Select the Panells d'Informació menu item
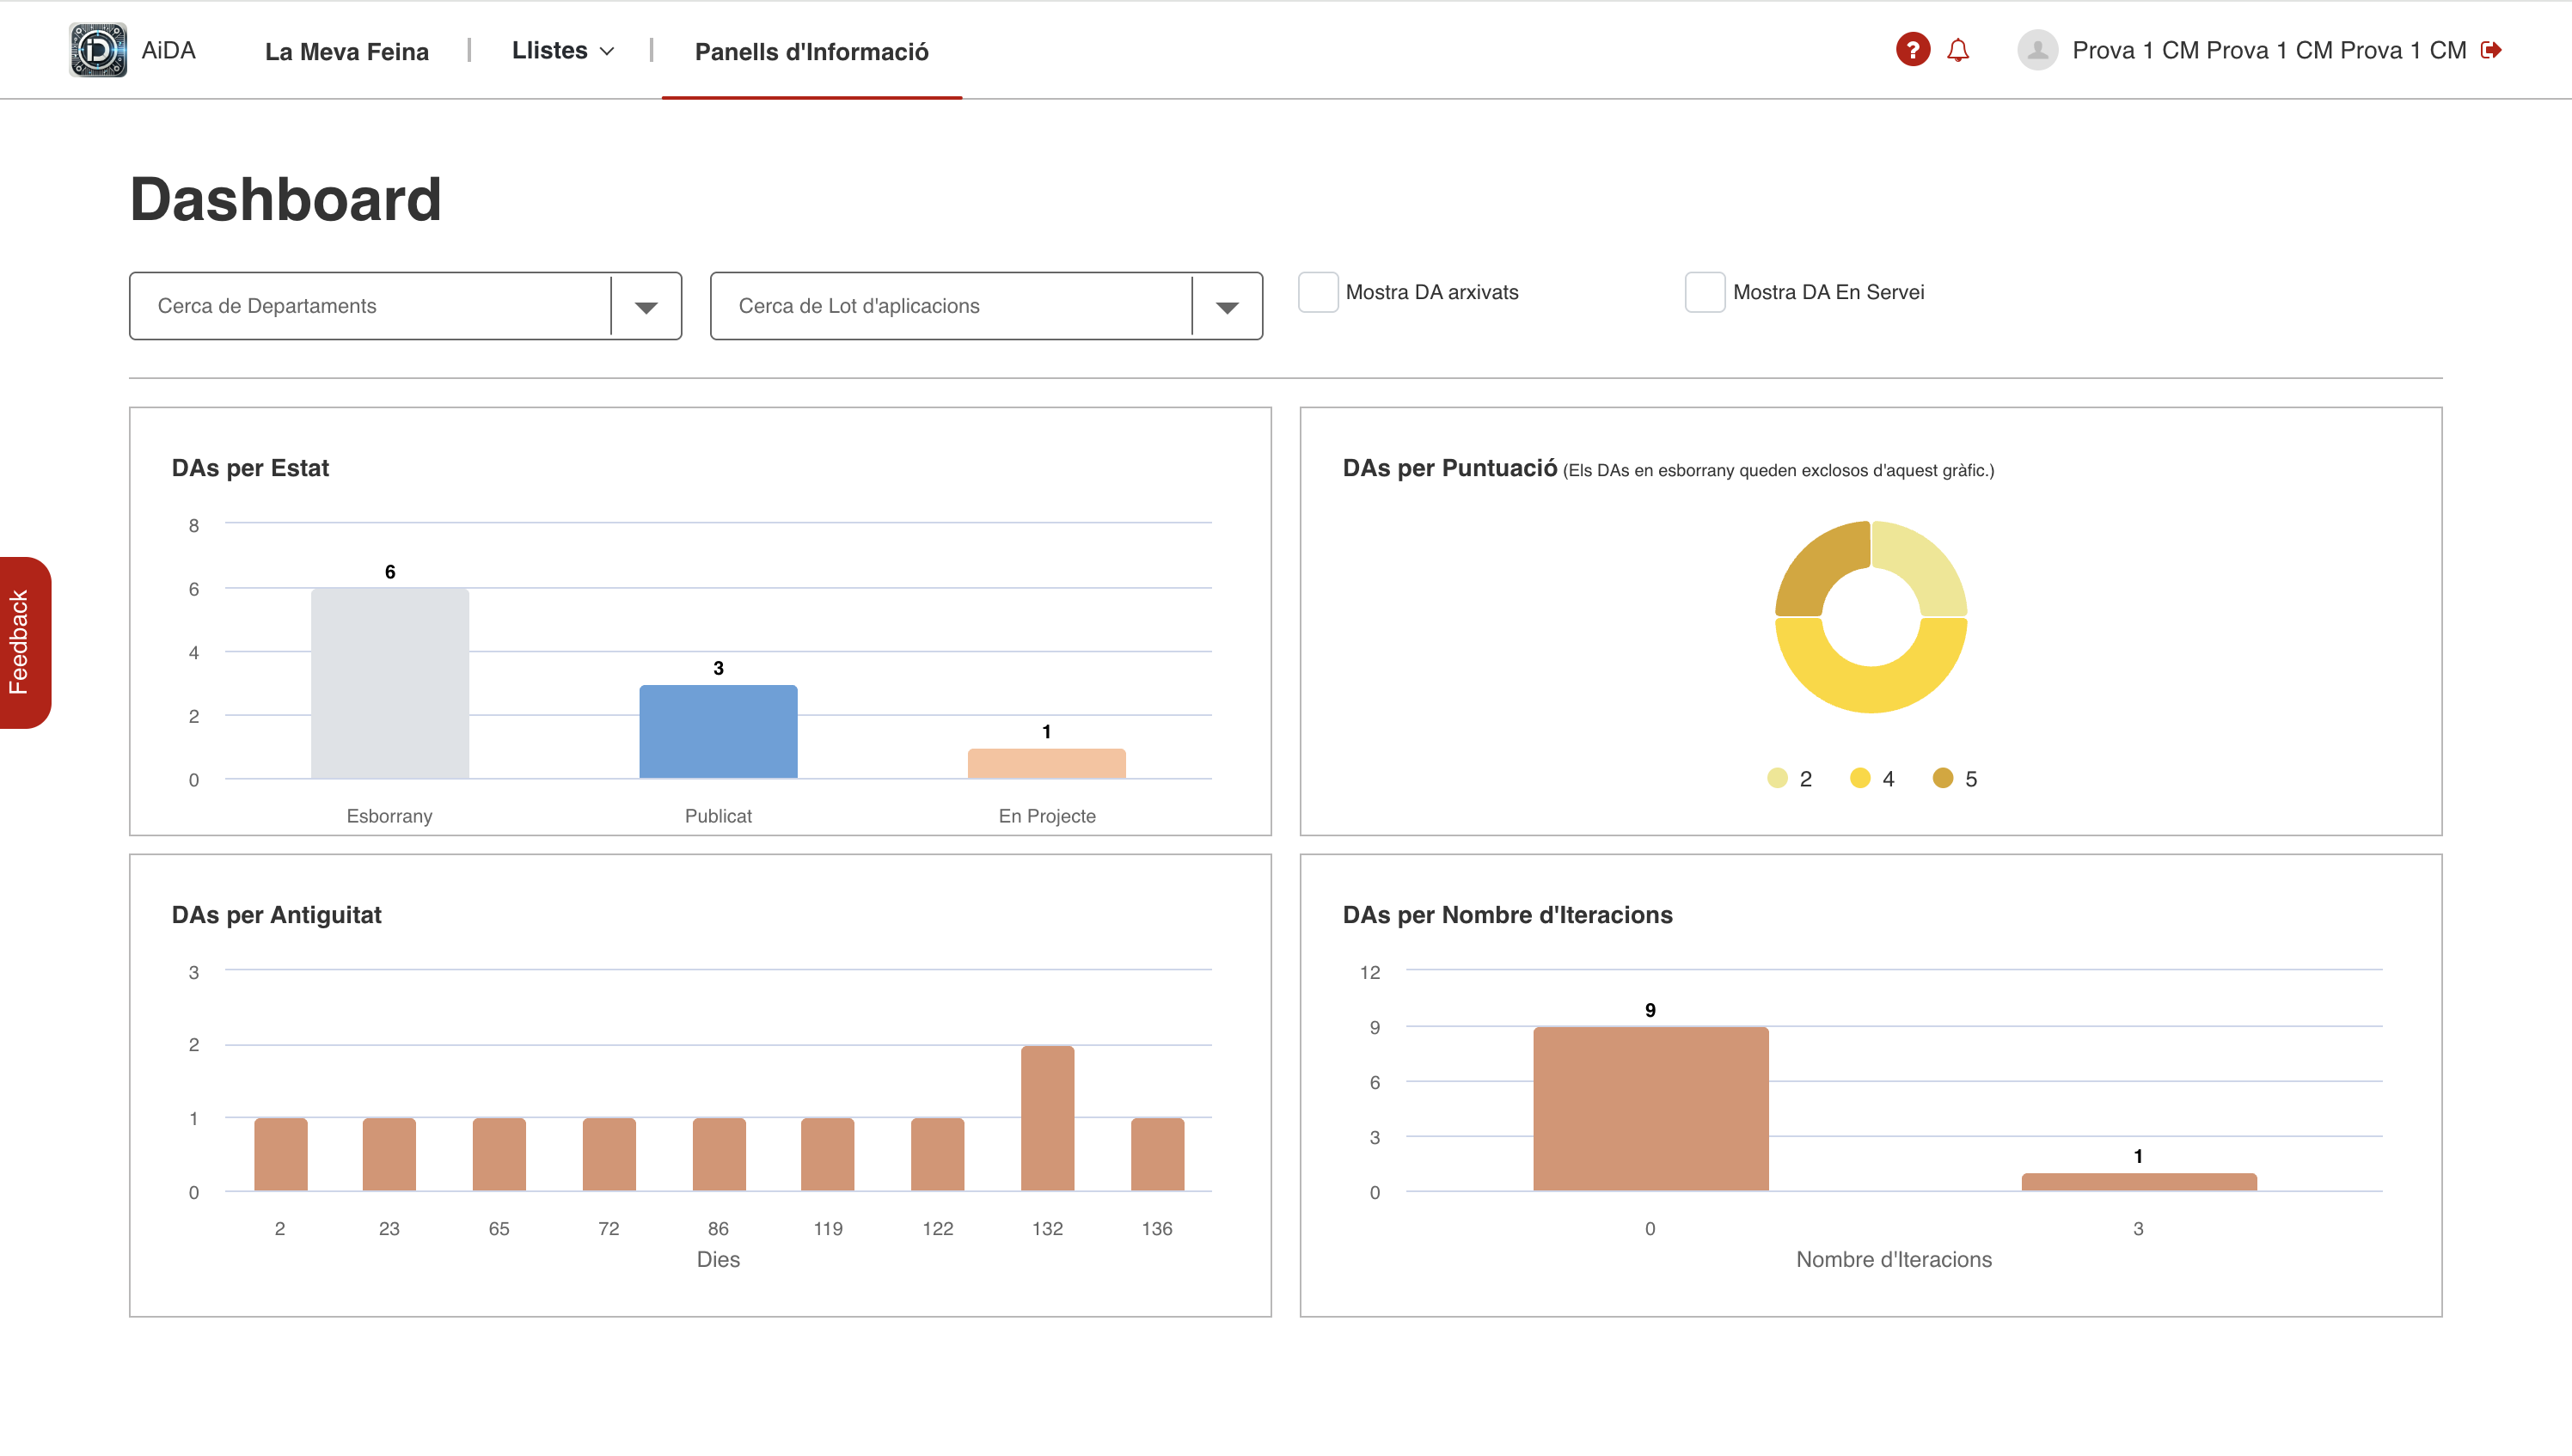Screen dimensions: 2572x1456 click(811, 52)
